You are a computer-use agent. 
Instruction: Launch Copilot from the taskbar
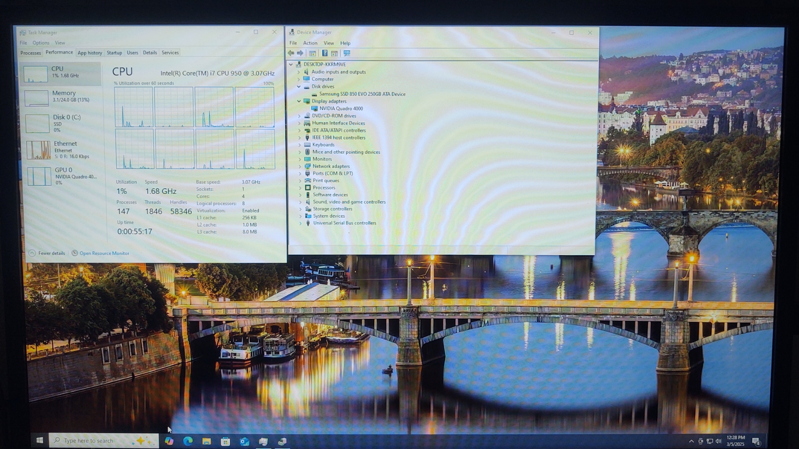click(169, 441)
